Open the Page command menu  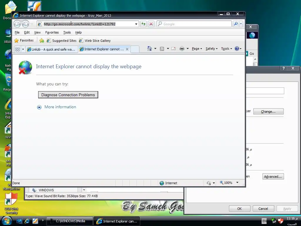197,49
